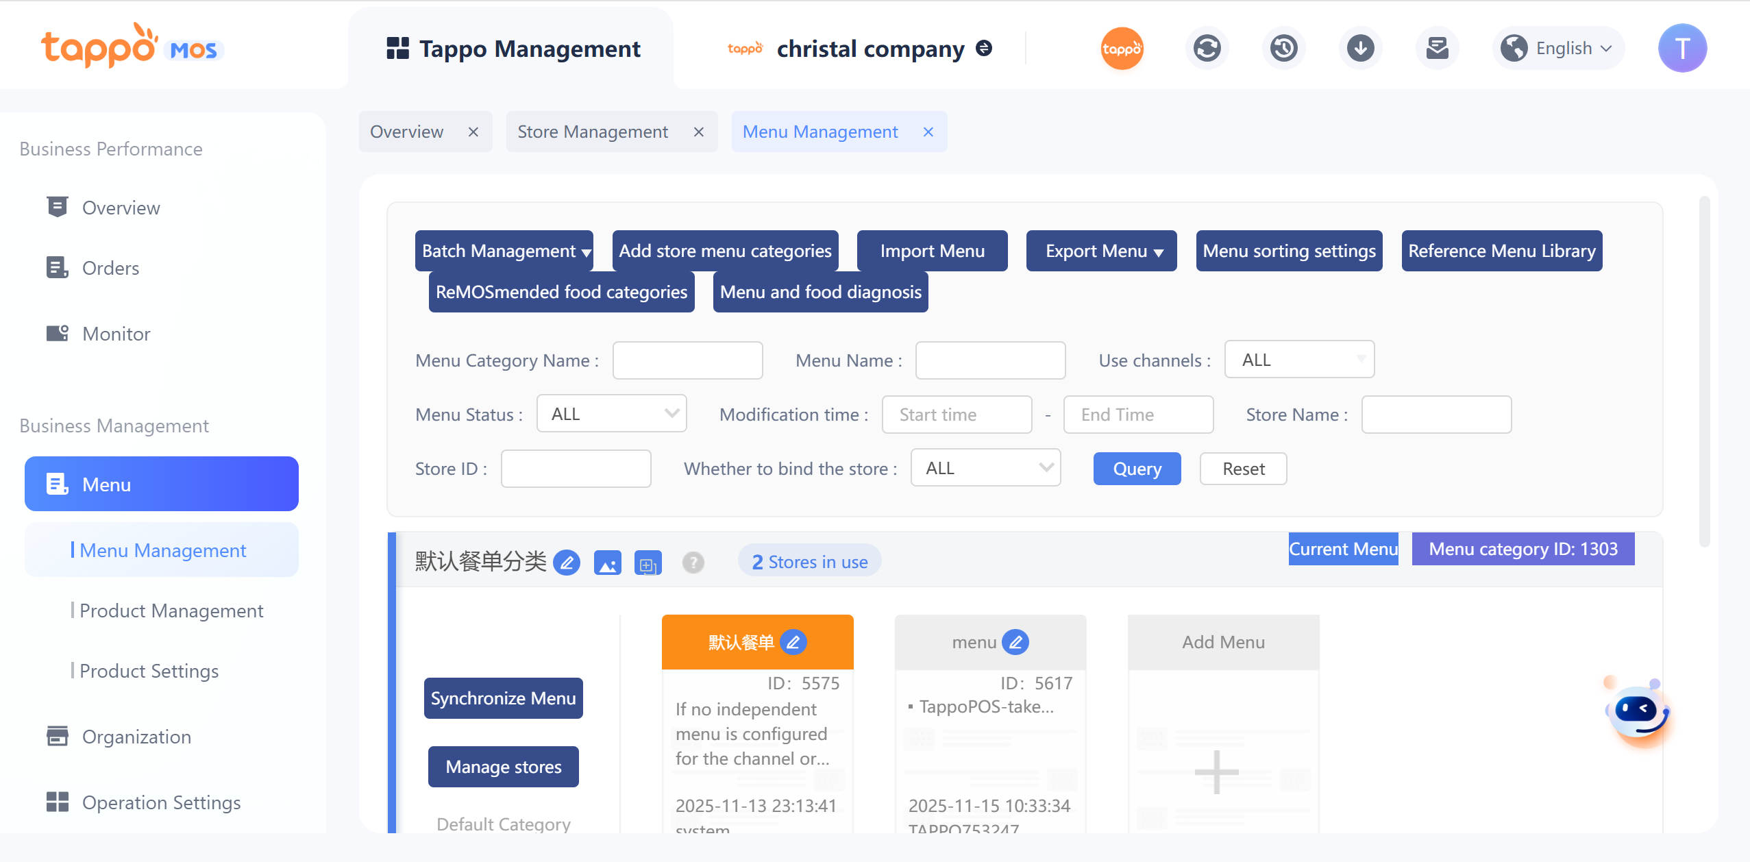Image resolution: width=1750 pixels, height=862 pixels.
Task: Open Product Management in sidebar
Action: pyautogui.click(x=171, y=611)
